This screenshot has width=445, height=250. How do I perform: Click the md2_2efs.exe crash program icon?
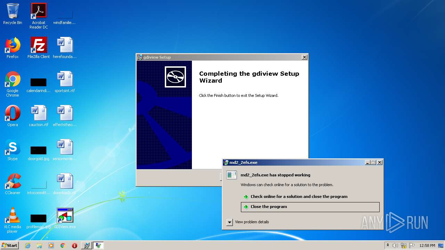pyautogui.click(x=232, y=175)
